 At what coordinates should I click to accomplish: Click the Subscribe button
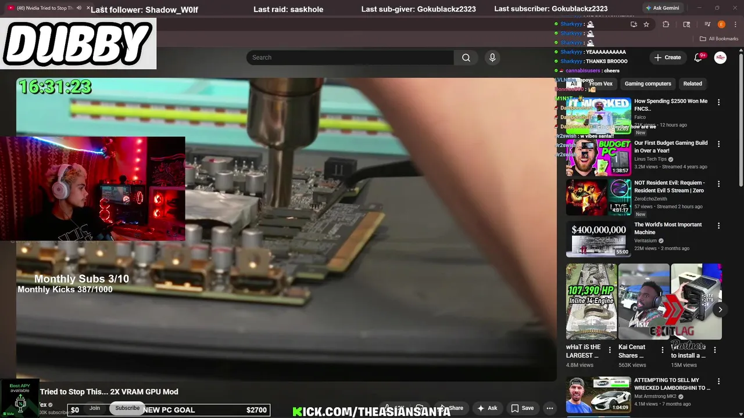127,408
